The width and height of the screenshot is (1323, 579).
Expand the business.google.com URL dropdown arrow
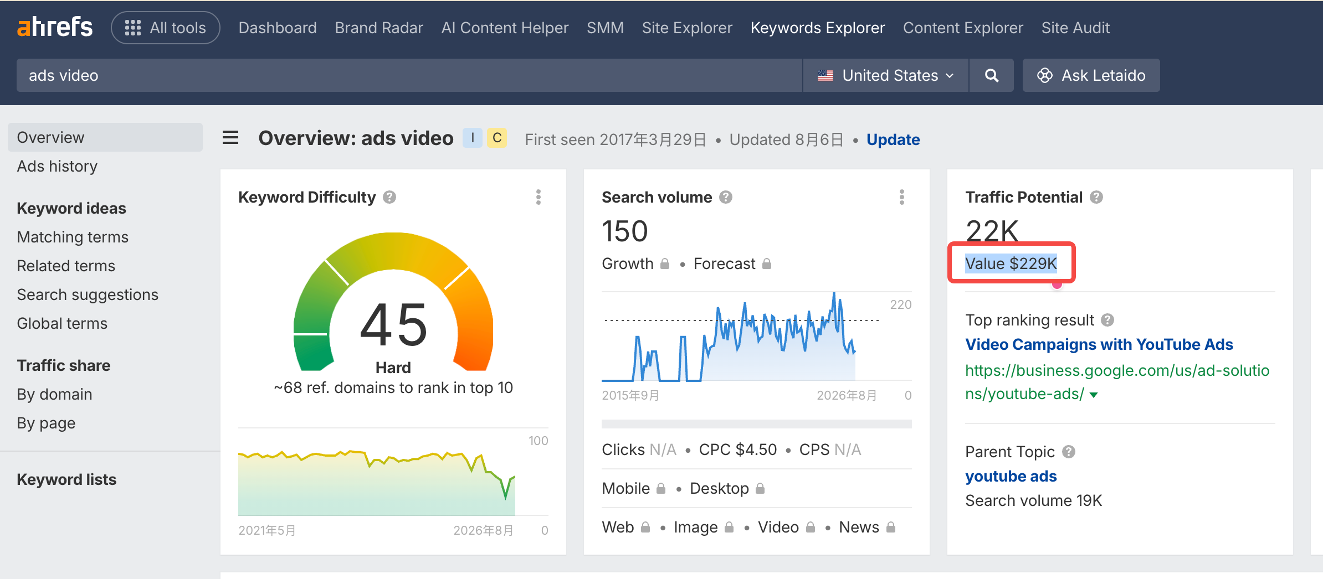[1093, 395]
